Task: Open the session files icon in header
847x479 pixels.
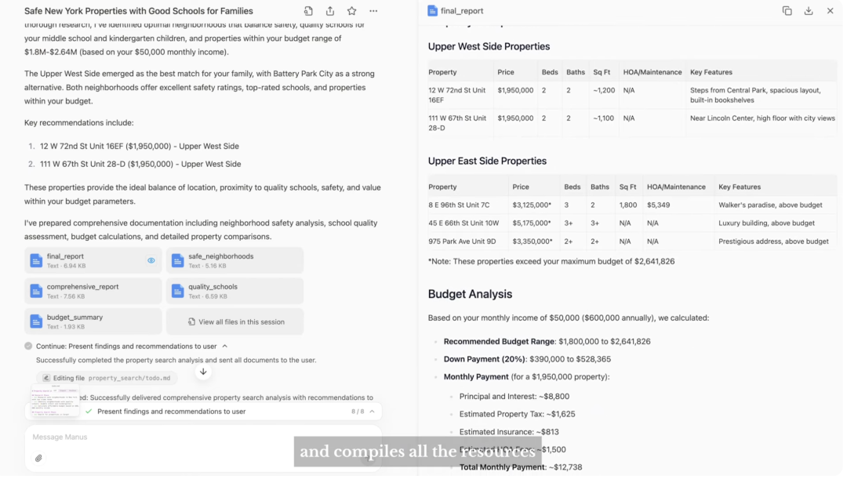Action: 308,11
